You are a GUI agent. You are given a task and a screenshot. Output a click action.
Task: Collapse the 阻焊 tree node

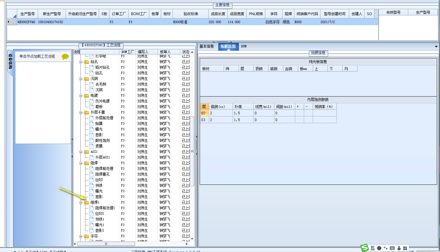pos(81,163)
